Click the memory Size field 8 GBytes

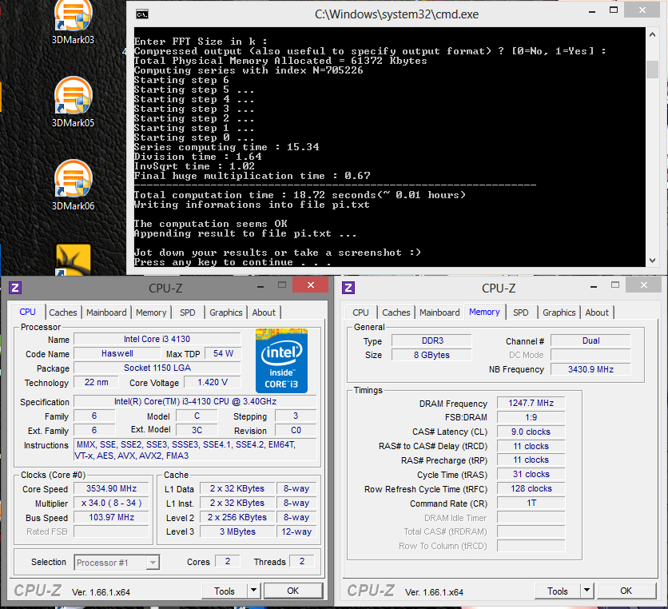[x=432, y=355]
